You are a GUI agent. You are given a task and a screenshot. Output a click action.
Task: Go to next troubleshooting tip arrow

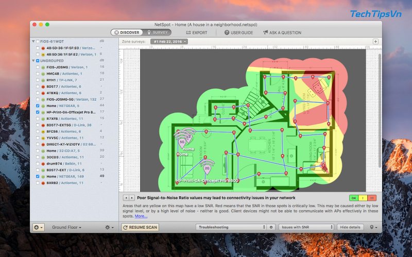click(x=132, y=198)
